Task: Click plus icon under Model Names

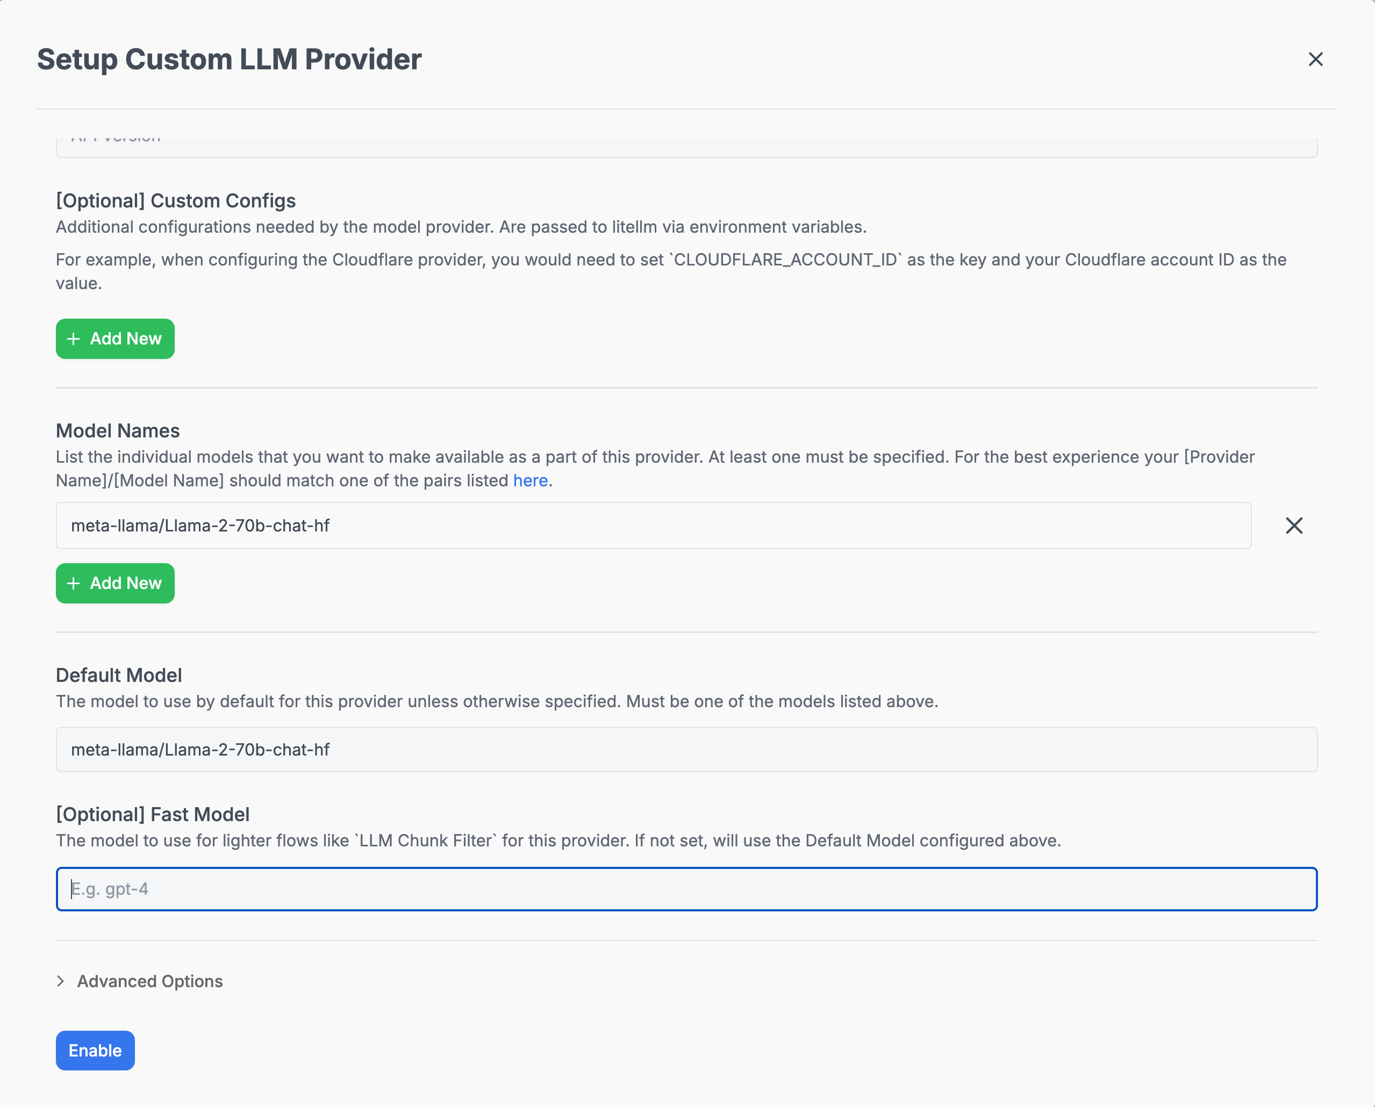Action: (x=73, y=583)
